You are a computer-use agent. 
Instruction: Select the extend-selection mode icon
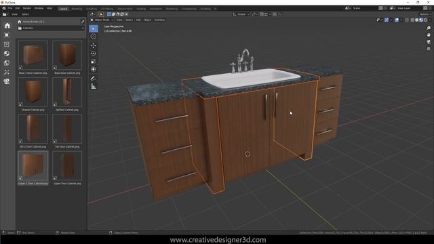coord(113,14)
